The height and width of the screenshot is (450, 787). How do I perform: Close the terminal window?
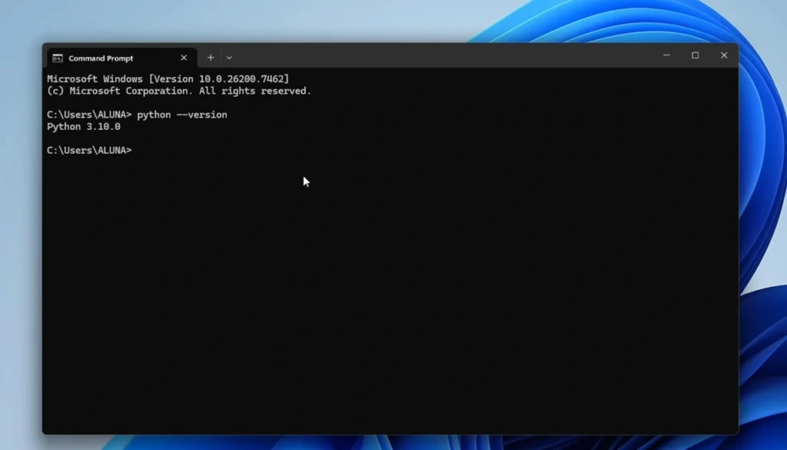(723, 55)
